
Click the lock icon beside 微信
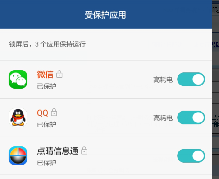click(59, 74)
